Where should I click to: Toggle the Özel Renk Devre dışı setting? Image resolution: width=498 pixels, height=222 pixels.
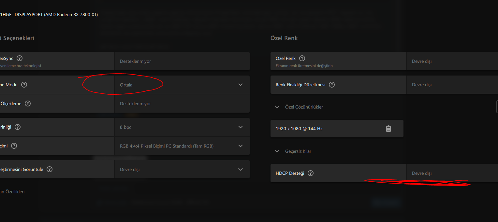pyautogui.click(x=452, y=61)
